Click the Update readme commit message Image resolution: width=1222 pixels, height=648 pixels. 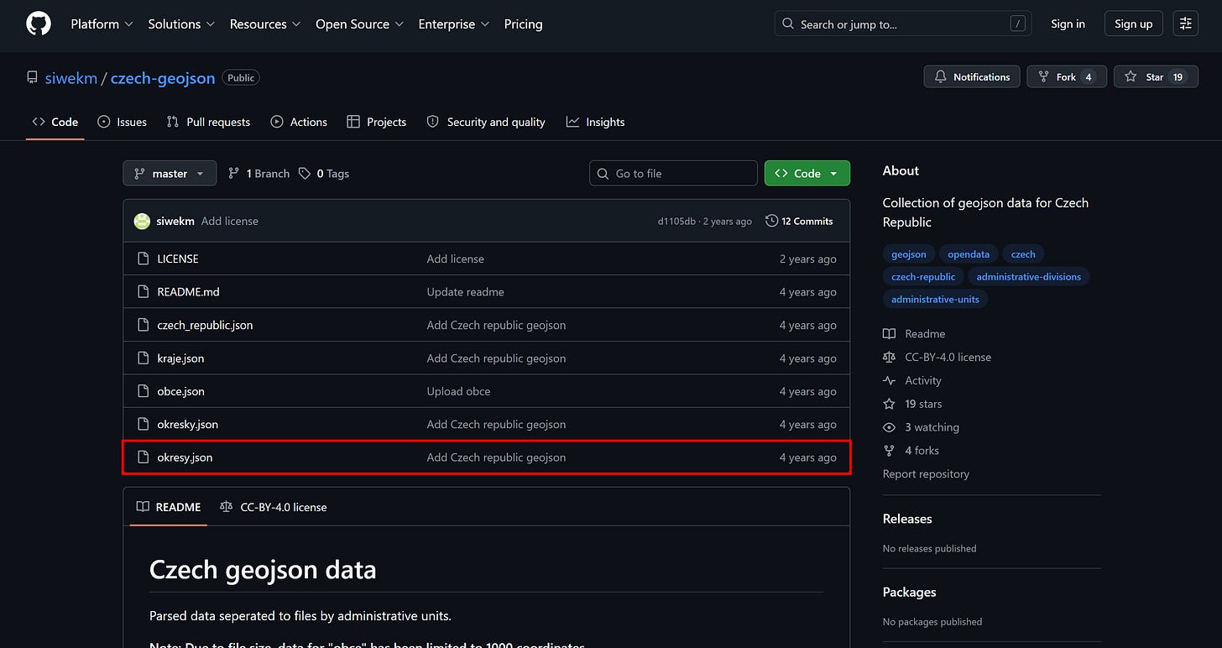pyautogui.click(x=465, y=292)
